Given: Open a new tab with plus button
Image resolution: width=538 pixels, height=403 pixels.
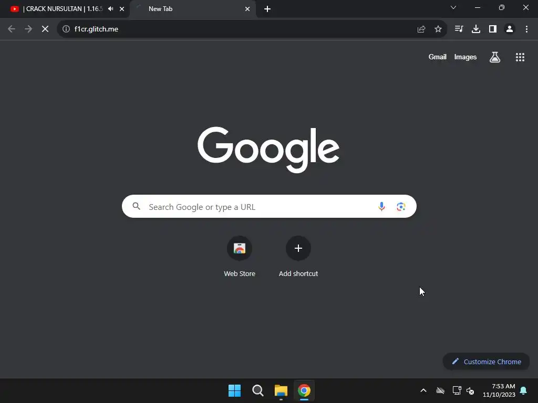Looking at the screenshot, I should click(267, 9).
